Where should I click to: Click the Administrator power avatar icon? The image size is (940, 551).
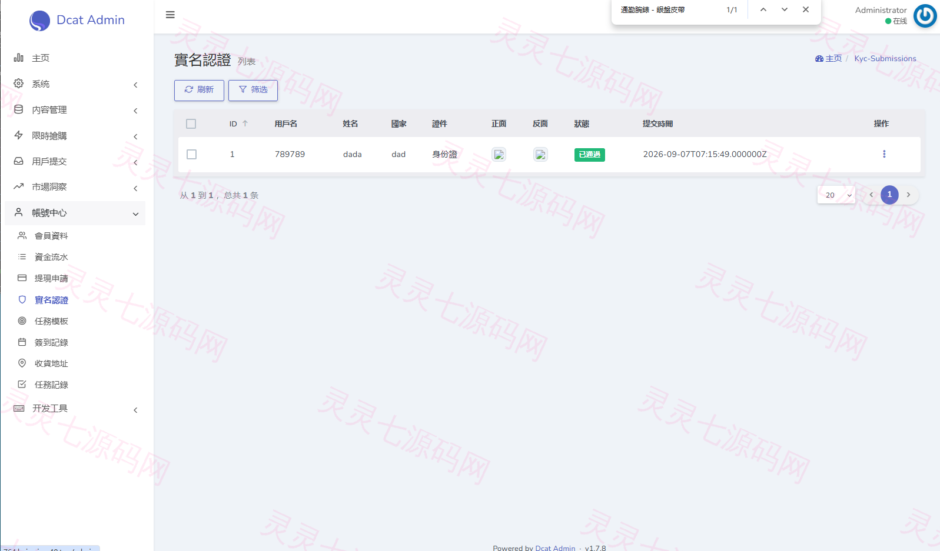point(925,16)
